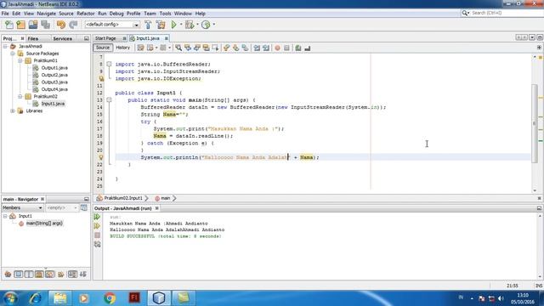Close the Input1.java tab
544x306 pixels.
pos(167,38)
